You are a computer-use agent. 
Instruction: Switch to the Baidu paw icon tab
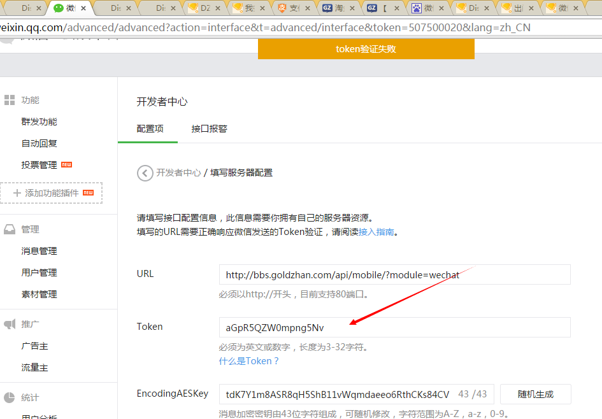[x=416, y=8]
